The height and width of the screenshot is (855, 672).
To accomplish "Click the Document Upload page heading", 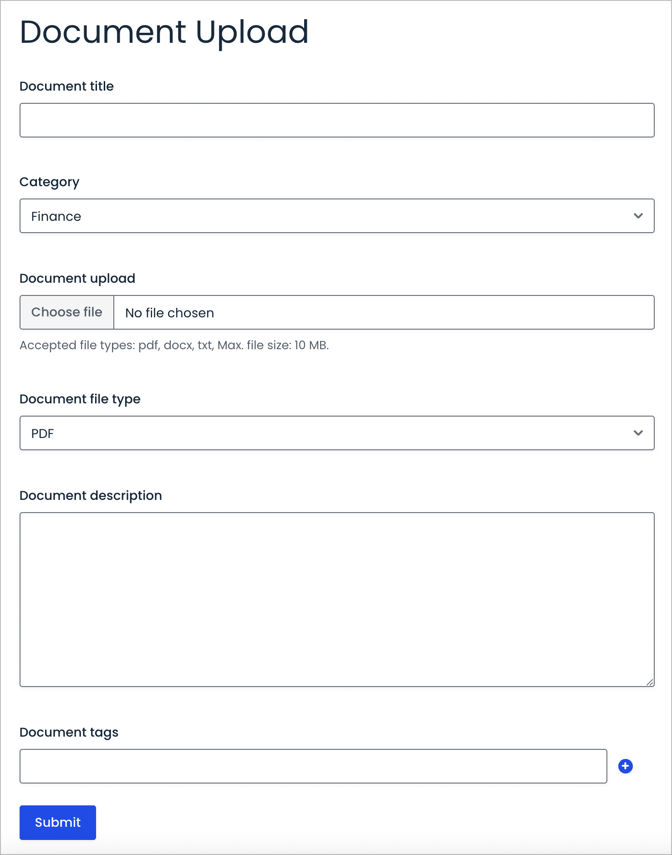I will click(164, 32).
